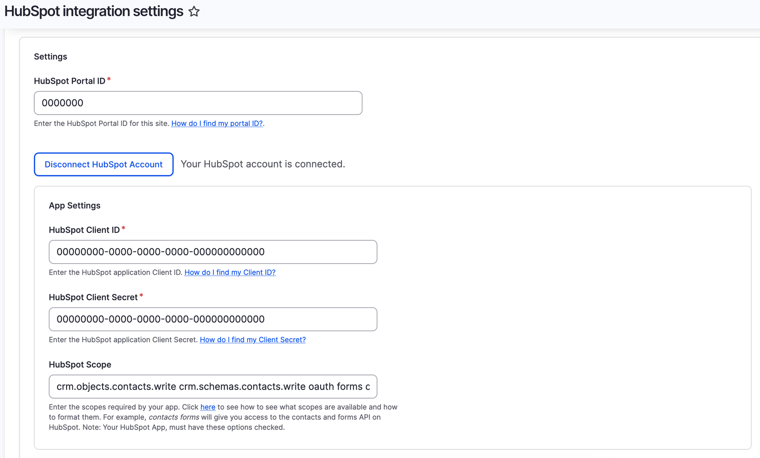Open the "How do I find my Client ID?" link
The width and height of the screenshot is (760, 458).
click(x=230, y=272)
